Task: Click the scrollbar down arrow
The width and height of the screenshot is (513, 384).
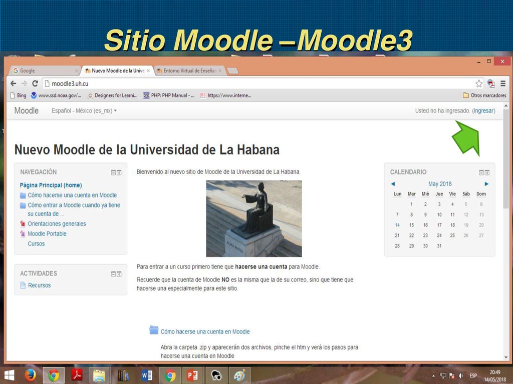Action: 506,357
